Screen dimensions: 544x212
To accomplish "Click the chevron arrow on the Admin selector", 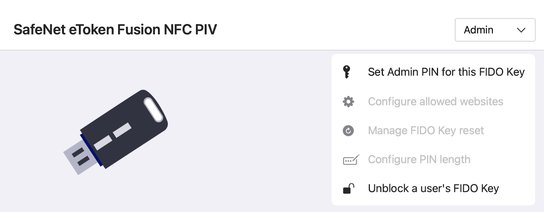I will [521, 30].
